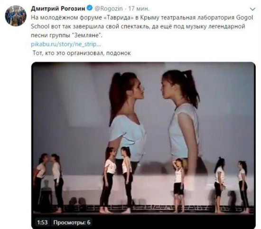Open the pikabu.ru/story link

66,44
